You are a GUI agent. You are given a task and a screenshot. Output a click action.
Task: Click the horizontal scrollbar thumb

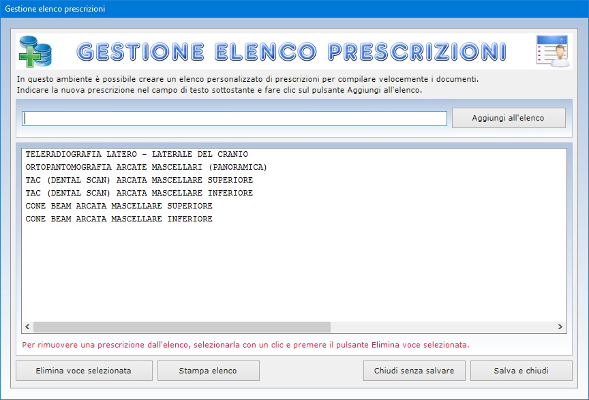tap(182, 327)
